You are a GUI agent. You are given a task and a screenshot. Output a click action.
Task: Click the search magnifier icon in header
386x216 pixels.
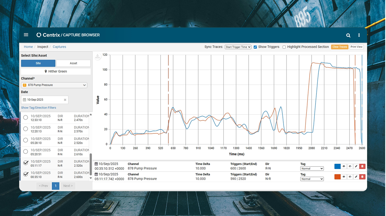[348, 35]
